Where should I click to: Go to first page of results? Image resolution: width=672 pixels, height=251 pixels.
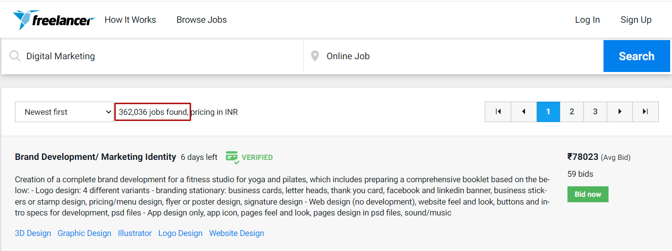(498, 112)
